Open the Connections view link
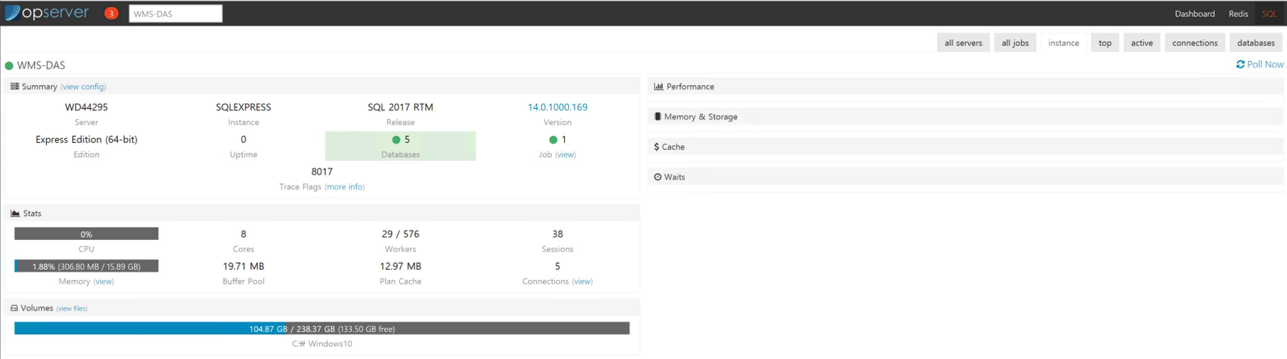The height and width of the screenshot is (359, 1287). pos(582,282)
